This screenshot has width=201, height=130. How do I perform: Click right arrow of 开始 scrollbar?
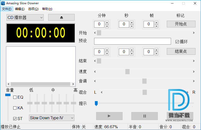pos(194,33)
